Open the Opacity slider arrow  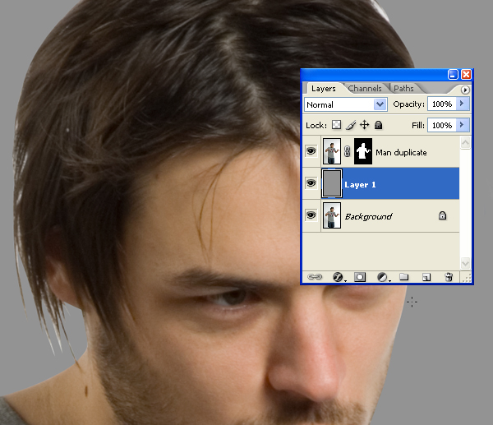[462, 104]
